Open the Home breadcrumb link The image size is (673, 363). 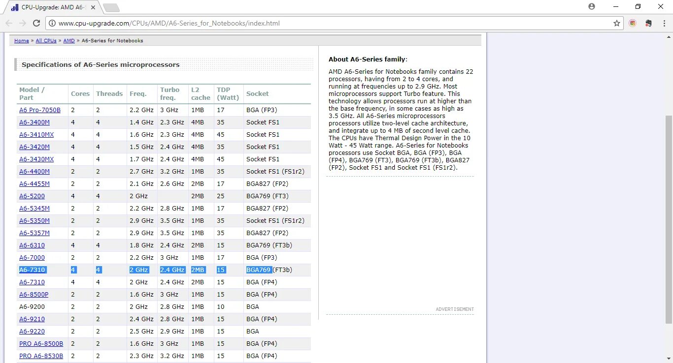pos(22,40)
